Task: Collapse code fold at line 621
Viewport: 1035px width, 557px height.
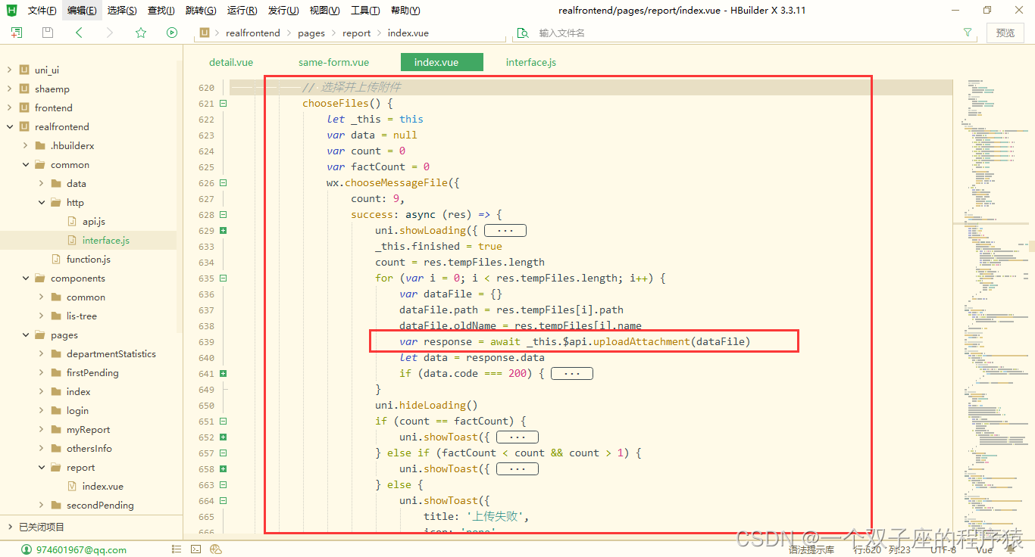Action: tap(224, 104)
